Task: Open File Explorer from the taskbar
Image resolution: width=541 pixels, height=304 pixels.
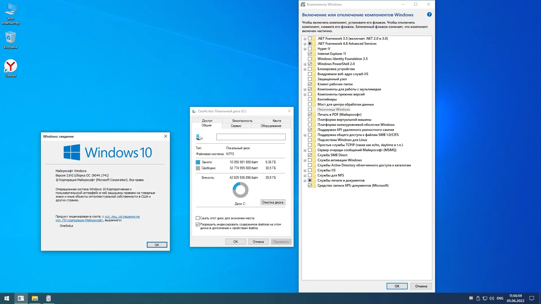Action: tap(35, 298)
